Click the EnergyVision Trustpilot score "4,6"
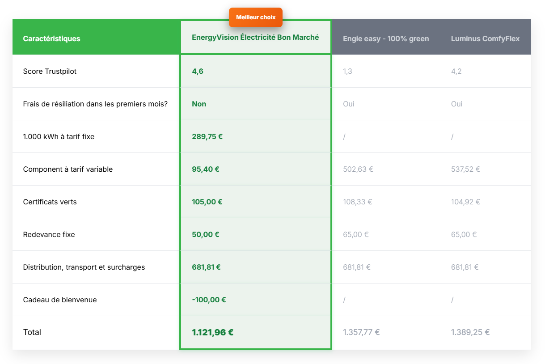Viewport: 545px width, 364px height. coord(198,71)
